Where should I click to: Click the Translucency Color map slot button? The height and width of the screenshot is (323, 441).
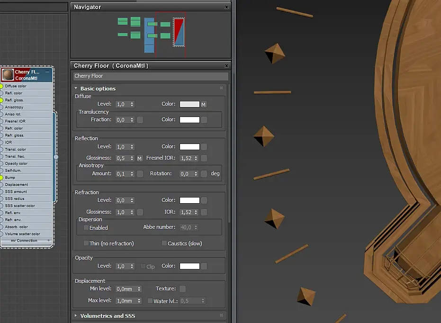(x=204, y=120)
